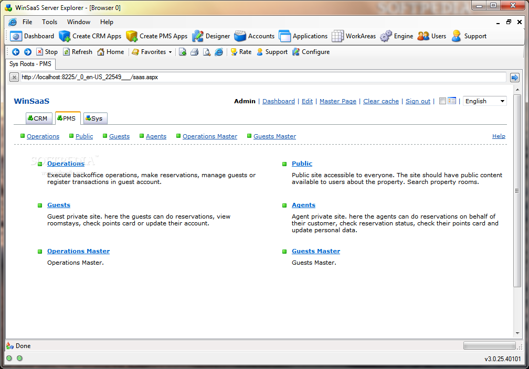Open the Help menu
The image size is (529, 369).
pos(107,22)
